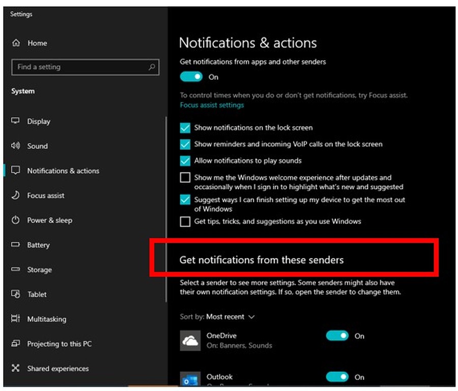This screenshot has width=458, height=391.
Task: Click the Battery icon in the sidebar
Action: 16,245
